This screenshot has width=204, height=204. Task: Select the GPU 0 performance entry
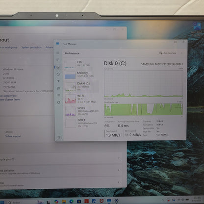81,111
